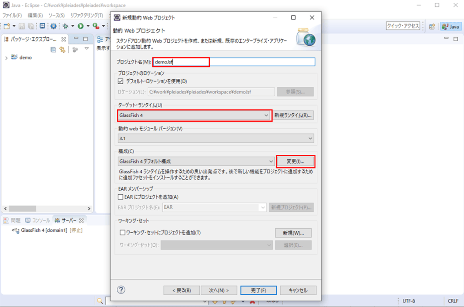Toggle the use default location checkbox
This screenshot has width=464, height=307.
121,81
